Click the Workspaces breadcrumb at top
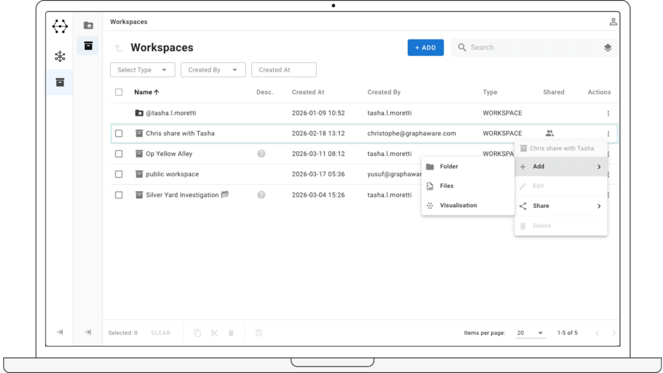Viewport: 663px width, 373px height. click(x=129, y=21)
